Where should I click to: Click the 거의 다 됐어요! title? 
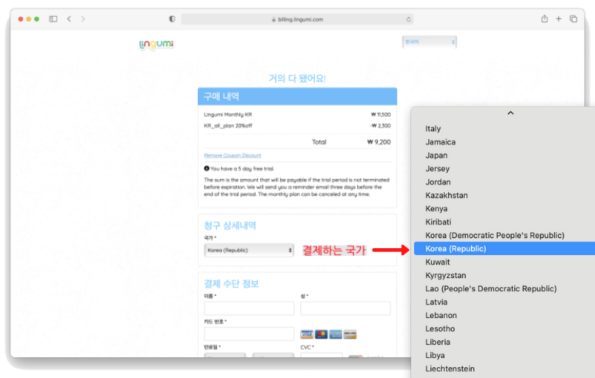pos(297,78)
